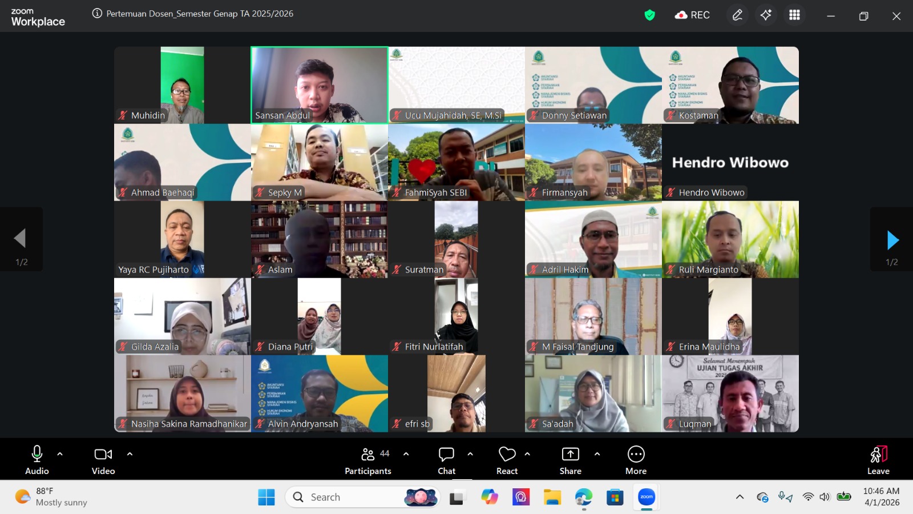The height and width of the screenshot is (514, 913).
Task: Click the Share screen icon
Action: (x=570, y=460)
